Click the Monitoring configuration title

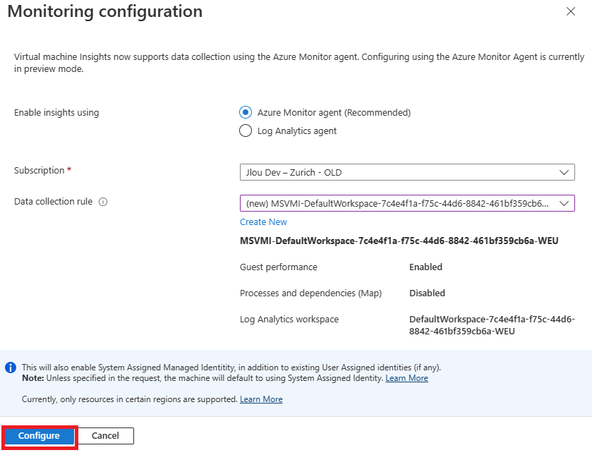105,11
